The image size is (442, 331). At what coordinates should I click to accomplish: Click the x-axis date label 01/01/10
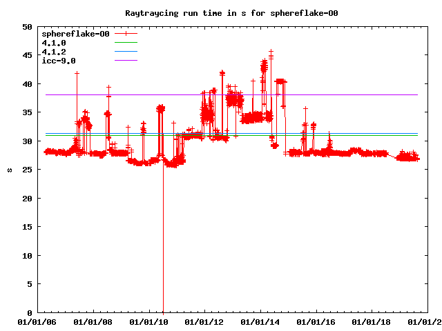[148, 322]
